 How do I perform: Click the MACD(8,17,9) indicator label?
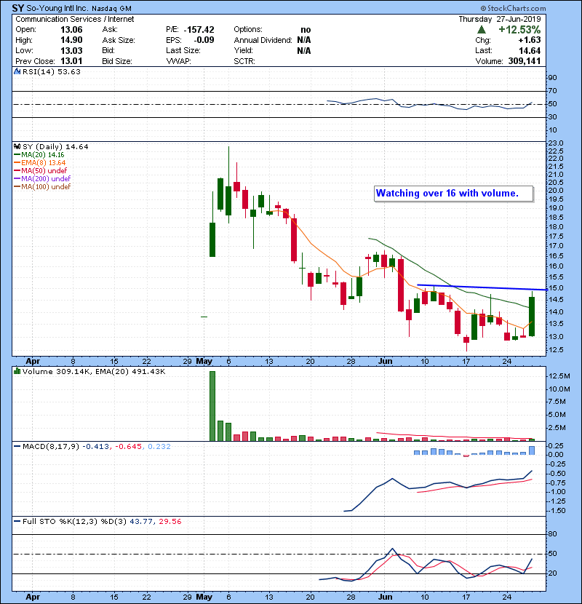(50, 447)
